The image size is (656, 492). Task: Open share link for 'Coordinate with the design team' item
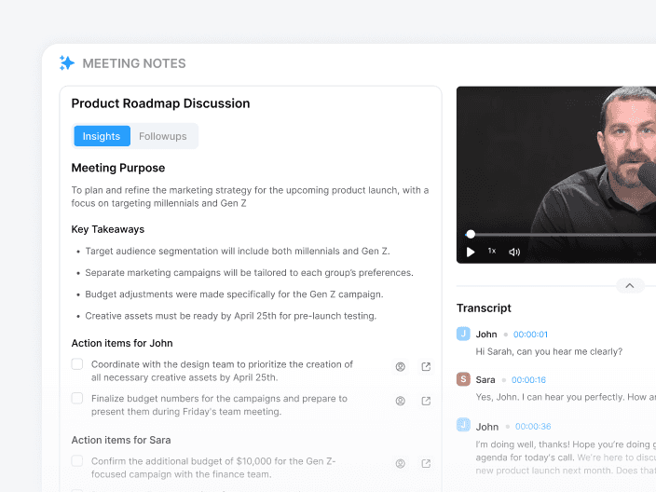pos(426,367)
